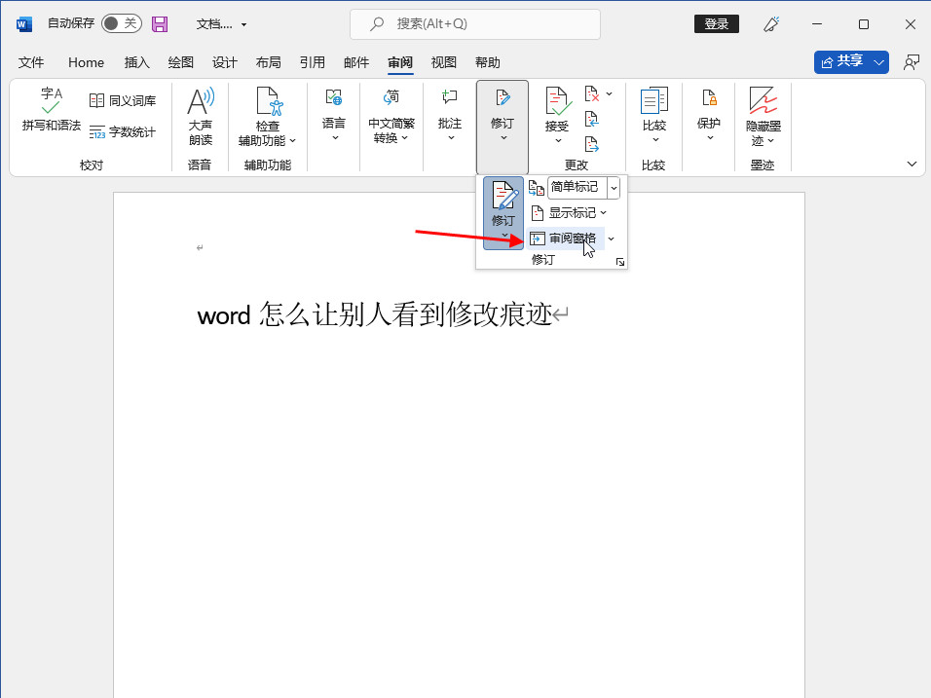Click the comments person icon at top right

pos(911,62)
